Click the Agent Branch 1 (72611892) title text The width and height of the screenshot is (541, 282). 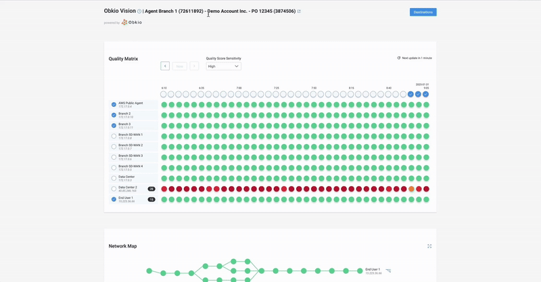pyautogui.click(x=174, y=11)
